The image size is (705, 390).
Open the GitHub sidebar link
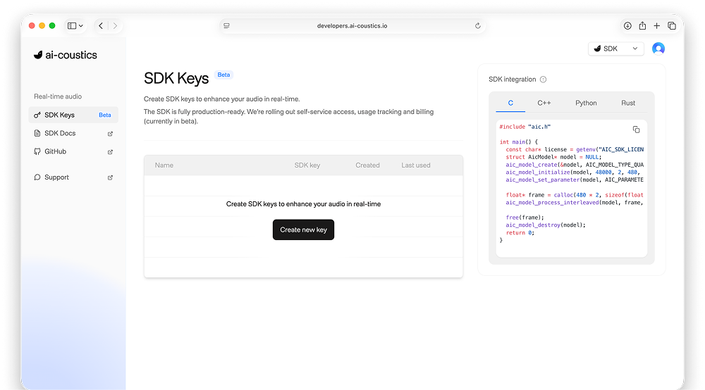(55, 151)
